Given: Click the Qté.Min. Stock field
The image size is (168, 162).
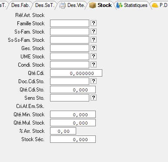Looking at the screenshot, I should pos(73,115).
